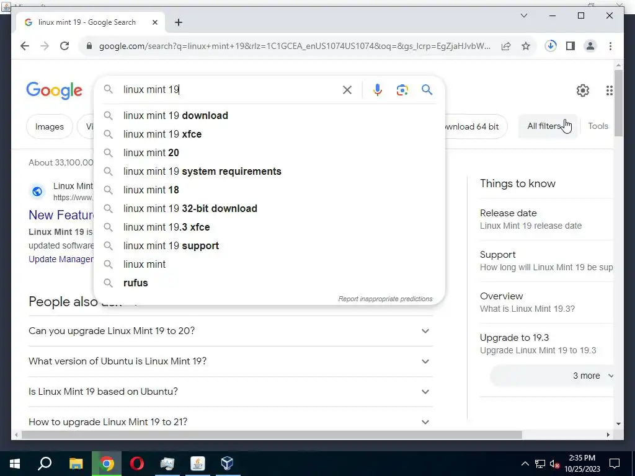The width and height of the screenshot is (635, 476).
Task: Click 'Report inappropriate predictions' link
Action: pos(385,299)
